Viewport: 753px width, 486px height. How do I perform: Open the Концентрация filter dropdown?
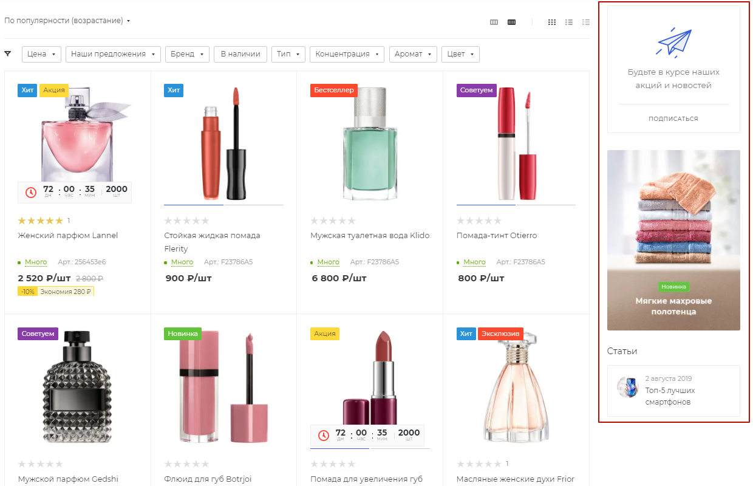(347, 54)
